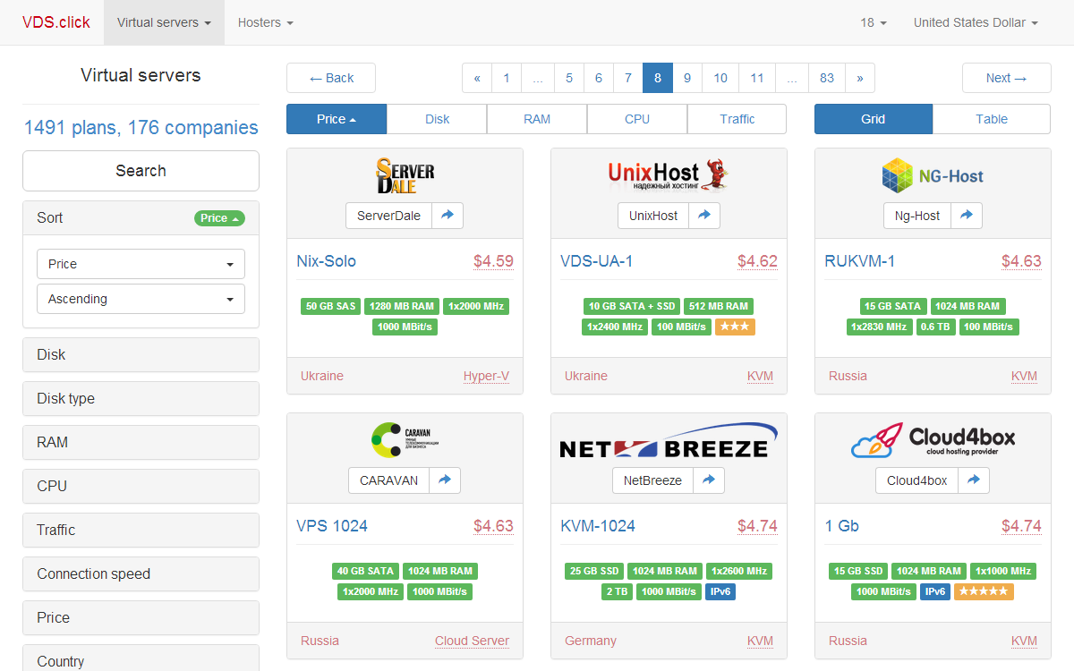Click the Next button
Screen dimensions: 1074x671
click(1007, 78)
